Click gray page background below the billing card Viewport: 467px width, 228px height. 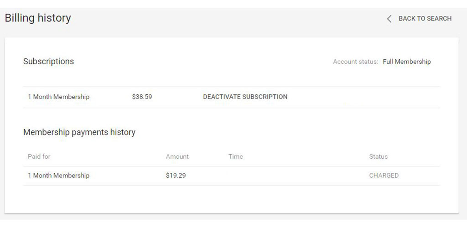(x=228, y=221)
